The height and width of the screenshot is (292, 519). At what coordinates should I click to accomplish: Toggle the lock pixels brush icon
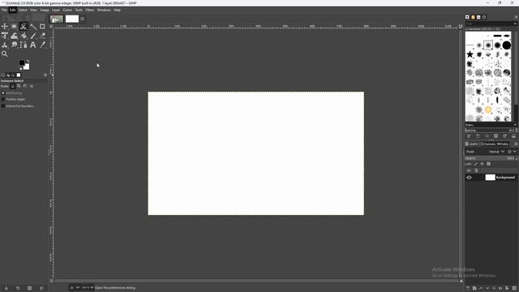pyautogui.click(x=476, y=164)
